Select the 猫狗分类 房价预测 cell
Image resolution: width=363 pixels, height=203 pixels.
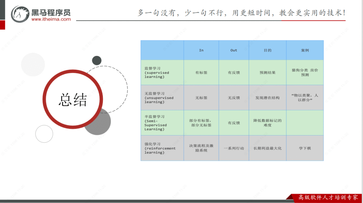pos(305,72)
